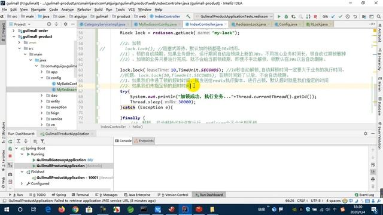
Task: Run with coverage icon in toolbar
Action: point(293,17)
